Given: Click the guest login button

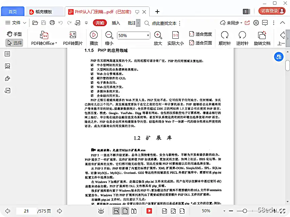Looking at the screenshot, I should pyautogui.click(x=272, y=11).
